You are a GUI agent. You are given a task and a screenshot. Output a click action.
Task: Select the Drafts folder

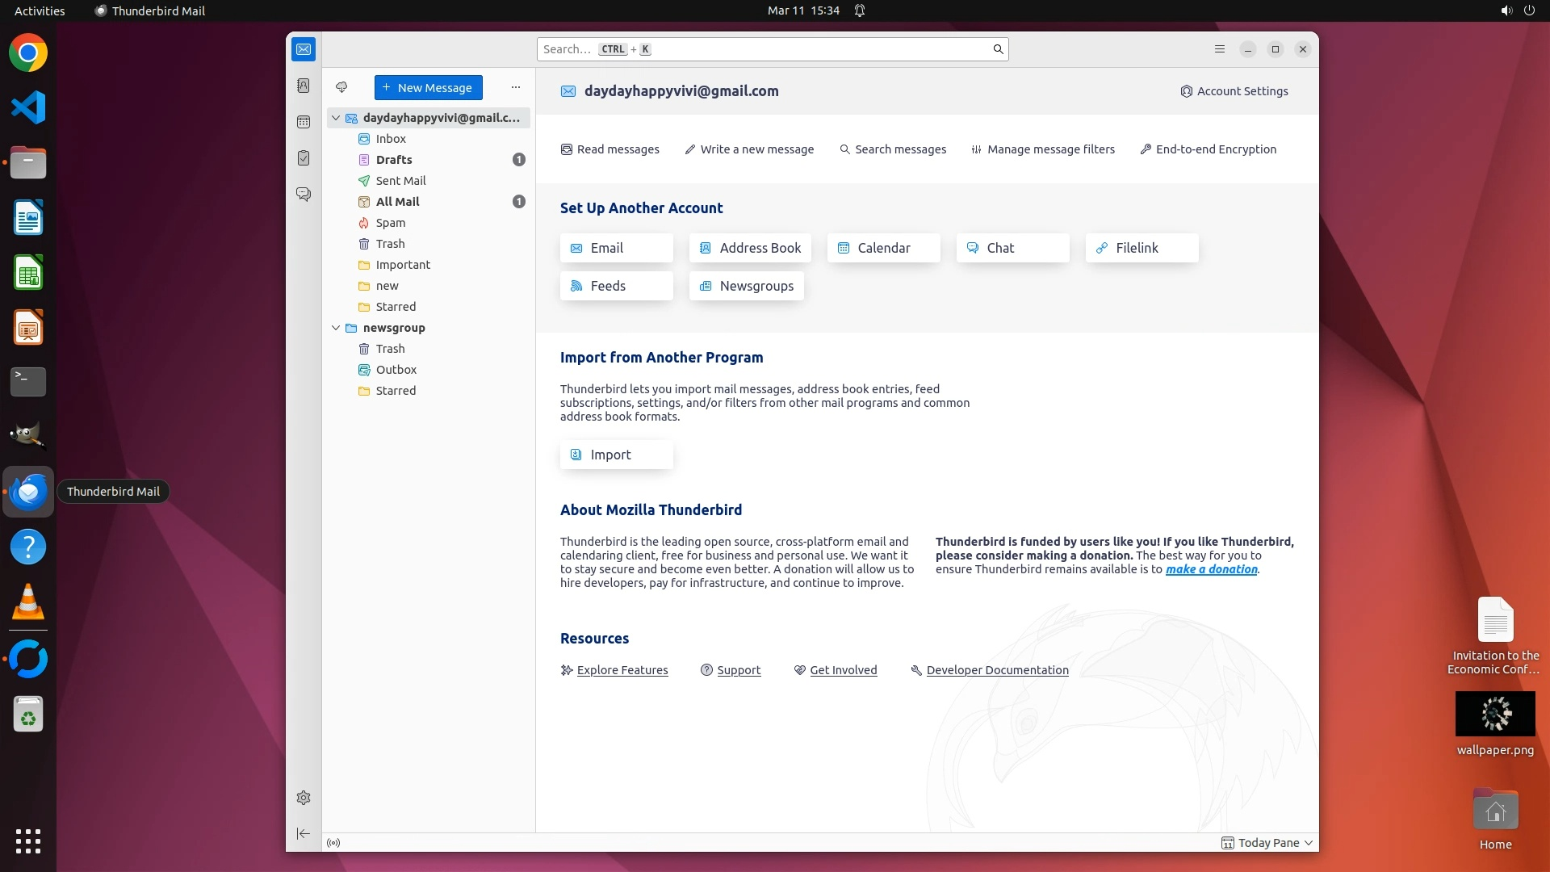[x=394, y=160]
